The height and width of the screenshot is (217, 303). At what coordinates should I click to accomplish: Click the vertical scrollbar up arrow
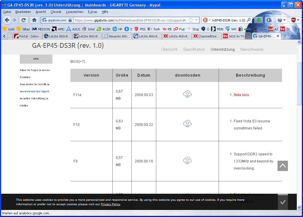coord(299,42)
